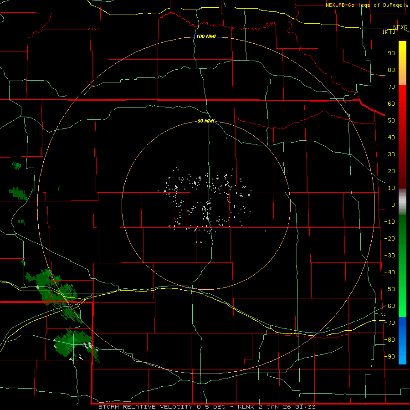Click the positive 40 knots scale value
This screenshot has width=410, height=410.
click(391, 138)
